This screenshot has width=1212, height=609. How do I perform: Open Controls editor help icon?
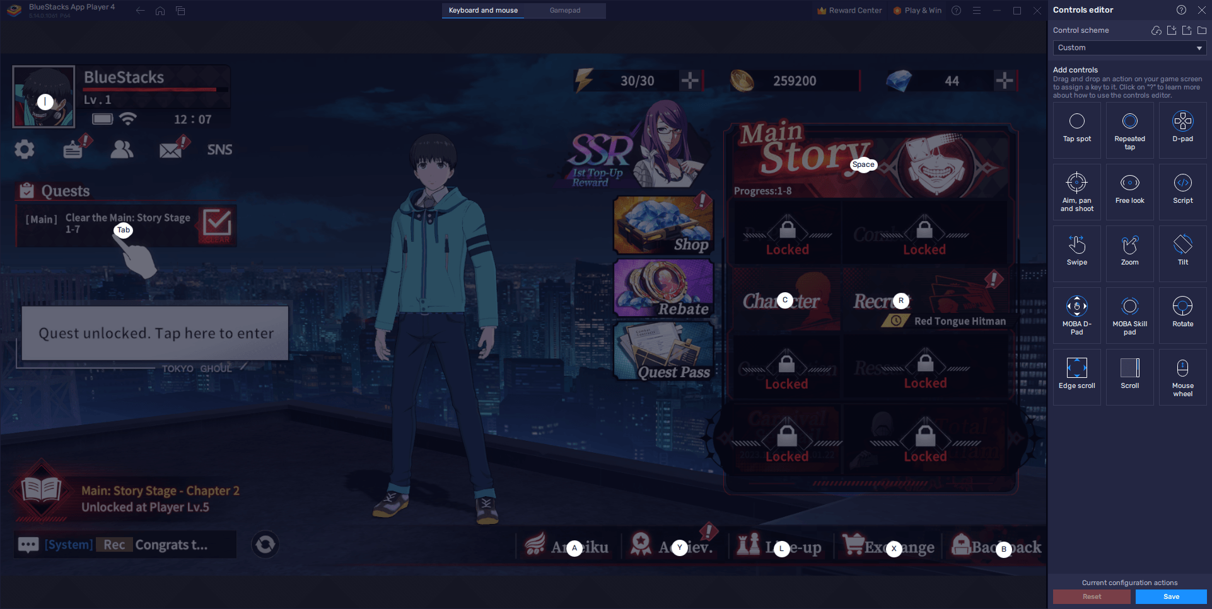click(x=1181, y=10)
